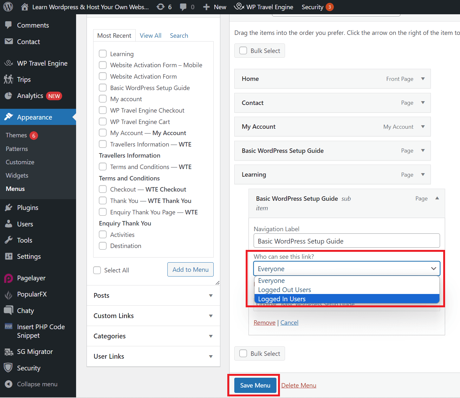Viewport: 460px width, 398px height.
Task: Click the comments bubble icon in admin bar
Action: pos(183,7)
